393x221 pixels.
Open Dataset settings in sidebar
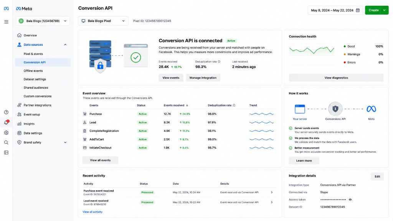[35, 79]
